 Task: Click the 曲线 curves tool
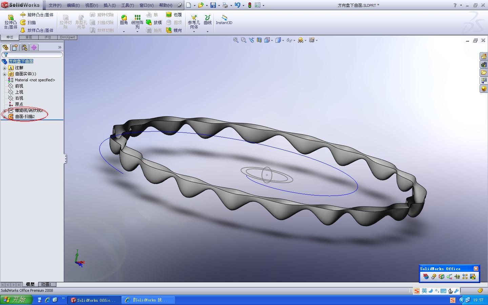pyautogui.click(x=207, y=20)
